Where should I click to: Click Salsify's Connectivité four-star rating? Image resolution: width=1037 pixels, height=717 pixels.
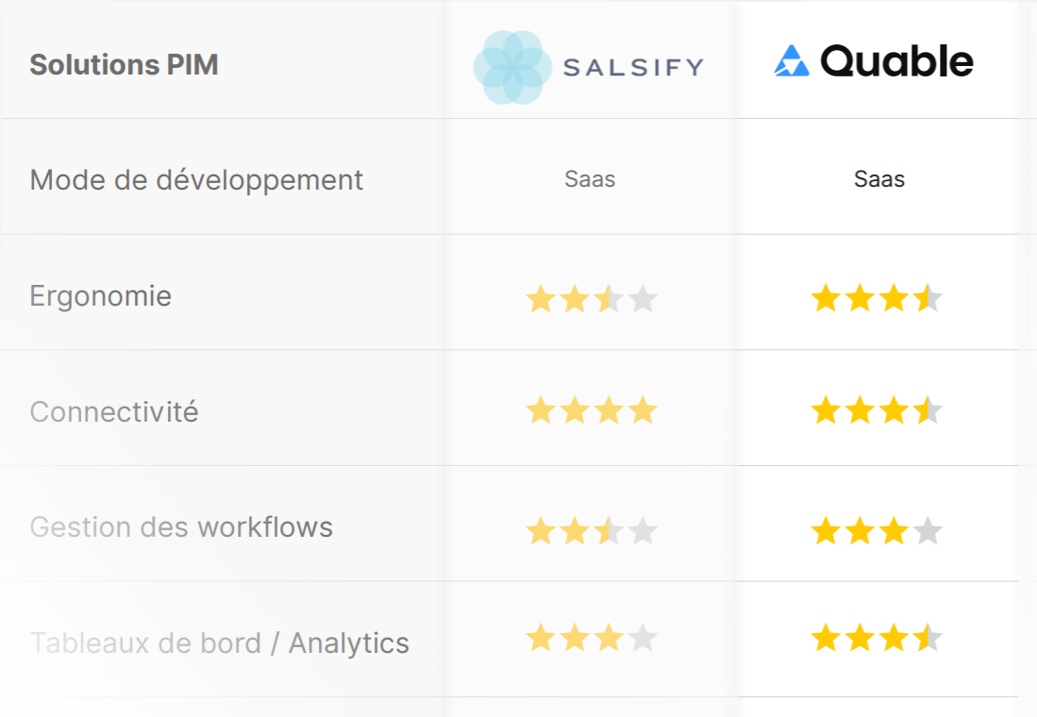tap(592, 410)
